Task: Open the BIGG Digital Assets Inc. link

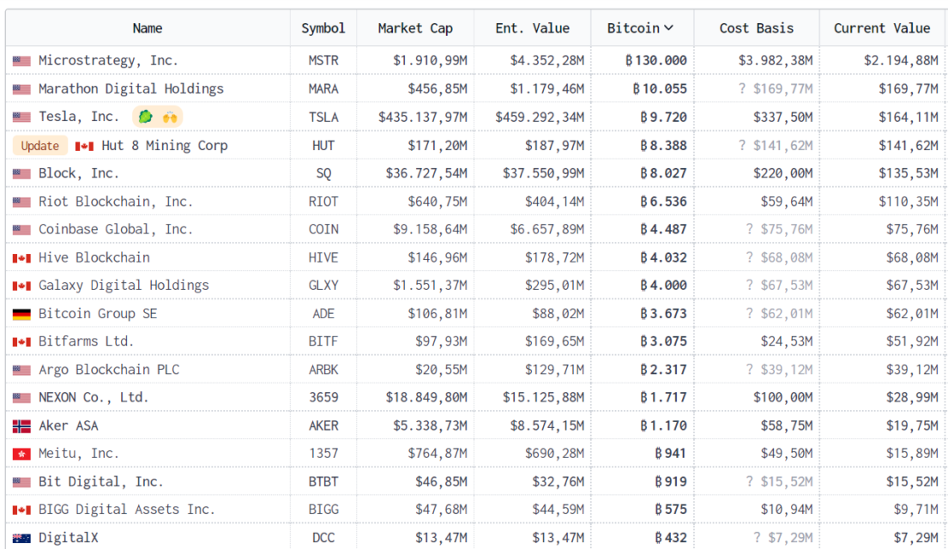Action: (x=126, y=510)
